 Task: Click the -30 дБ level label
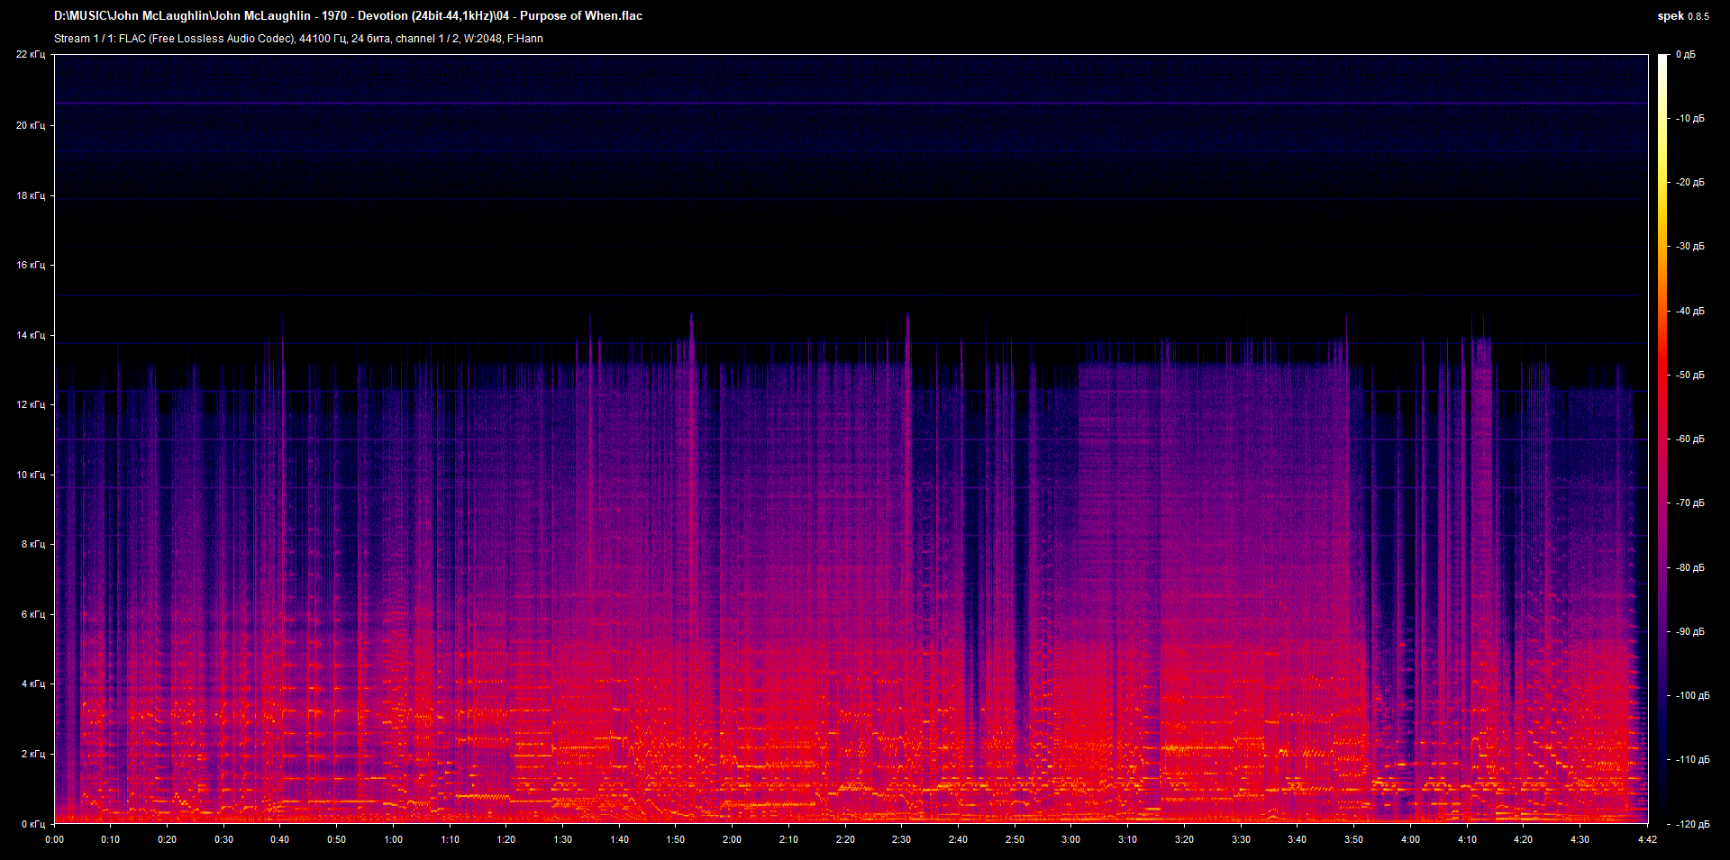coord(1689,247)
